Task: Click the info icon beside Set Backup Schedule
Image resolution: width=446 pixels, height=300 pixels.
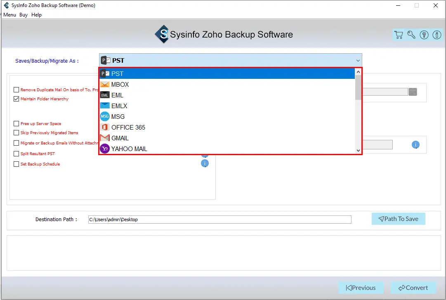Action: click(x=205, y=163)
